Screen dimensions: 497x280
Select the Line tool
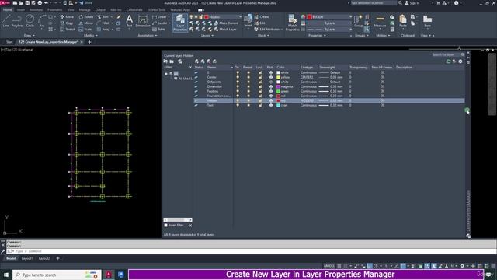pyautogui.click(x=5, y=21)
